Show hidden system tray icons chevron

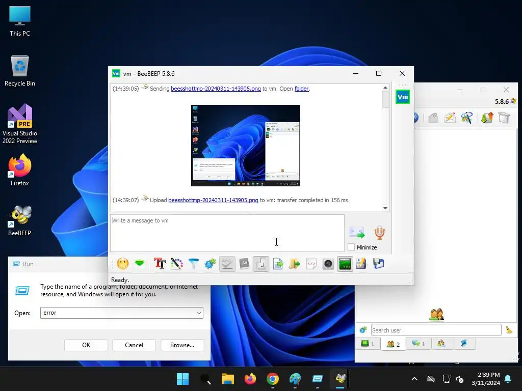coord(414,379)
